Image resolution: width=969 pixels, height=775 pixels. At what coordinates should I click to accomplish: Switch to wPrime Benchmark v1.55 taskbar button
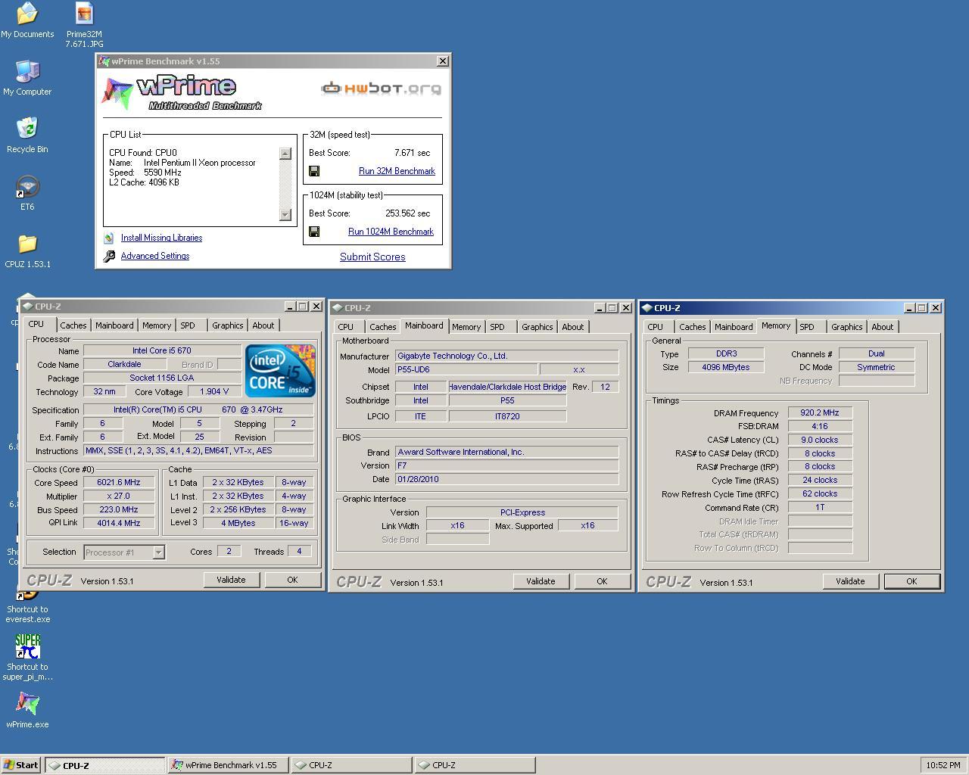tap(228, 765)
